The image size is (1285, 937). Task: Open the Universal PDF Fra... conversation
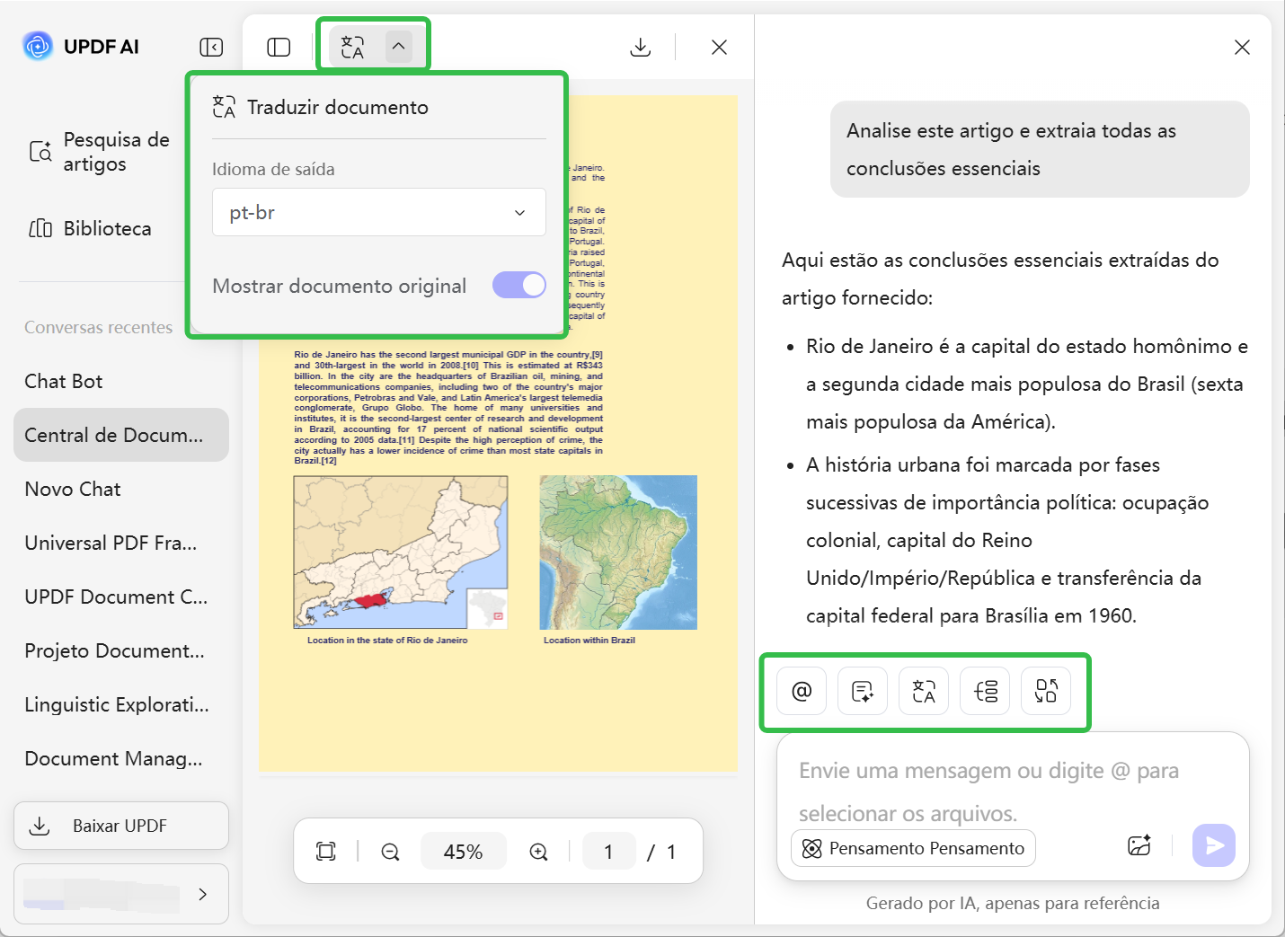click(x=121, y=543)
